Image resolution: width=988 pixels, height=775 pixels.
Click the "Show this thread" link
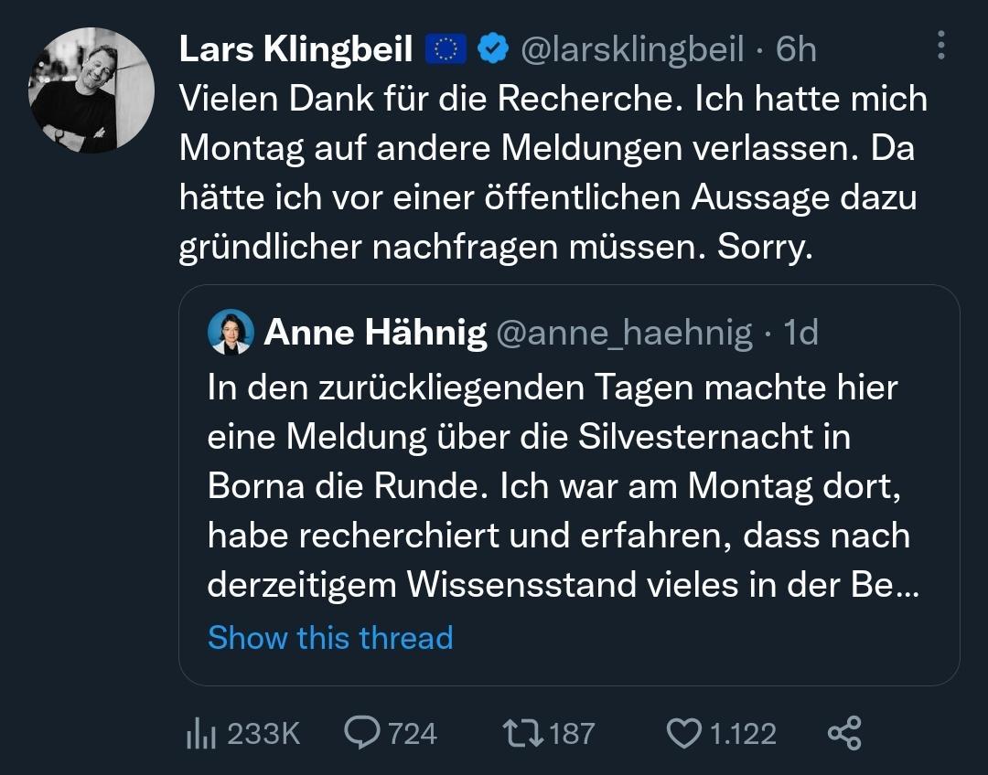(330, 637)
